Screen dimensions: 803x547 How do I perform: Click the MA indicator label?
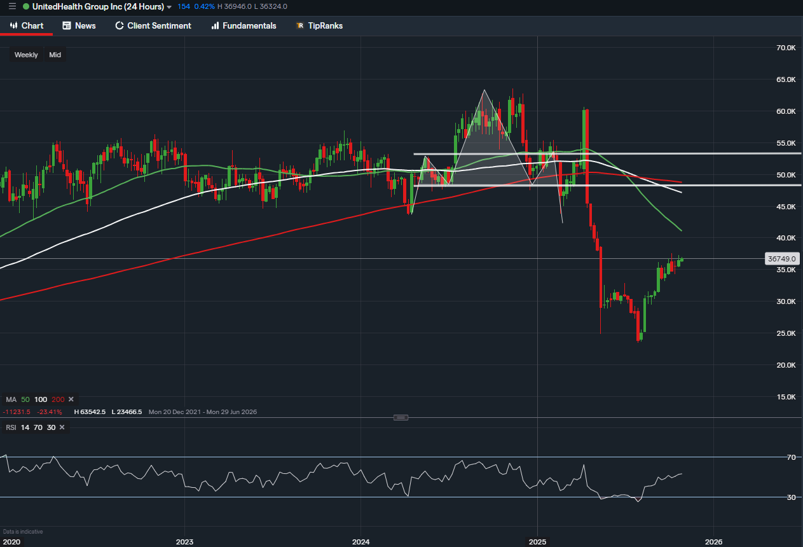(x=11, y=399)
